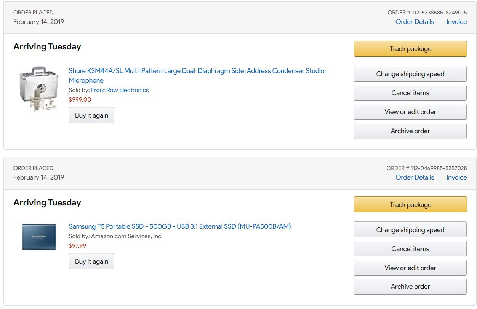477x309 pixels.
Task: Open Shure KSM44A/SL microphone product link
Action: (196, 71)
